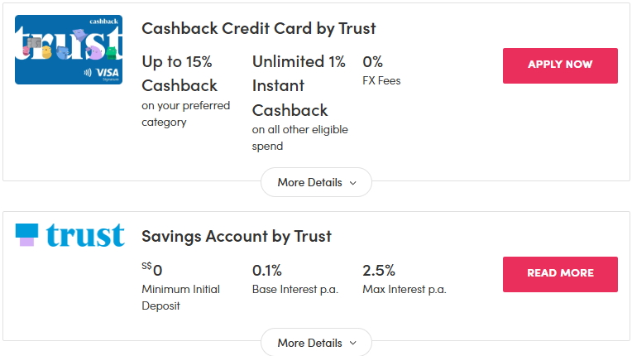Click the Visa logo on the Trust card
The height and width of the screenshot is (356, 632).
(108, 72)
